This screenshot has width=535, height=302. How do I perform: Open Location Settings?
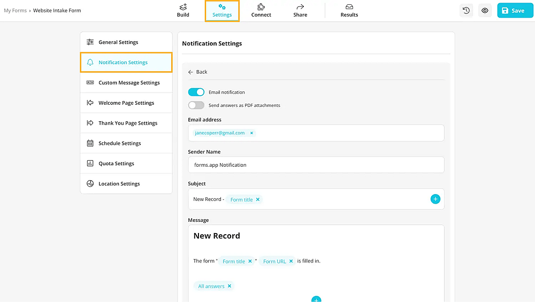(x=126, y=184)
